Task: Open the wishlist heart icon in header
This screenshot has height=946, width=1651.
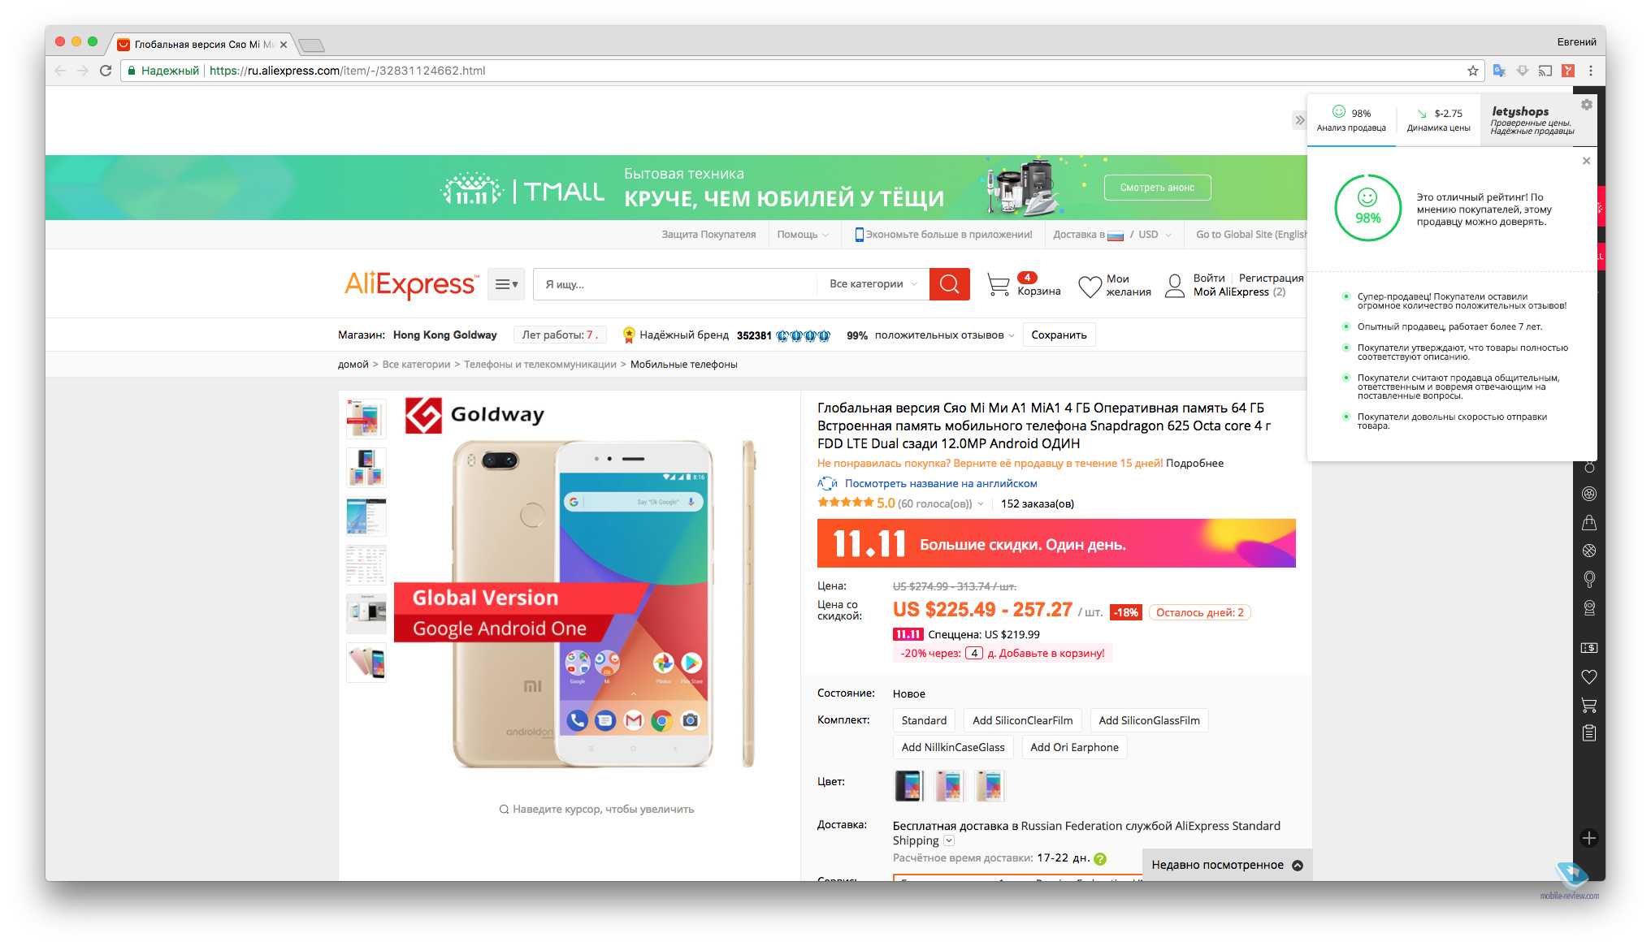Action: pyautogui.click(x=1090, y=286)
